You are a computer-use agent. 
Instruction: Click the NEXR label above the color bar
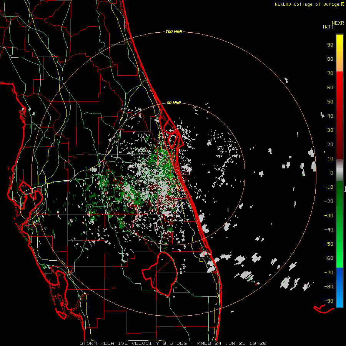(338, 23)
